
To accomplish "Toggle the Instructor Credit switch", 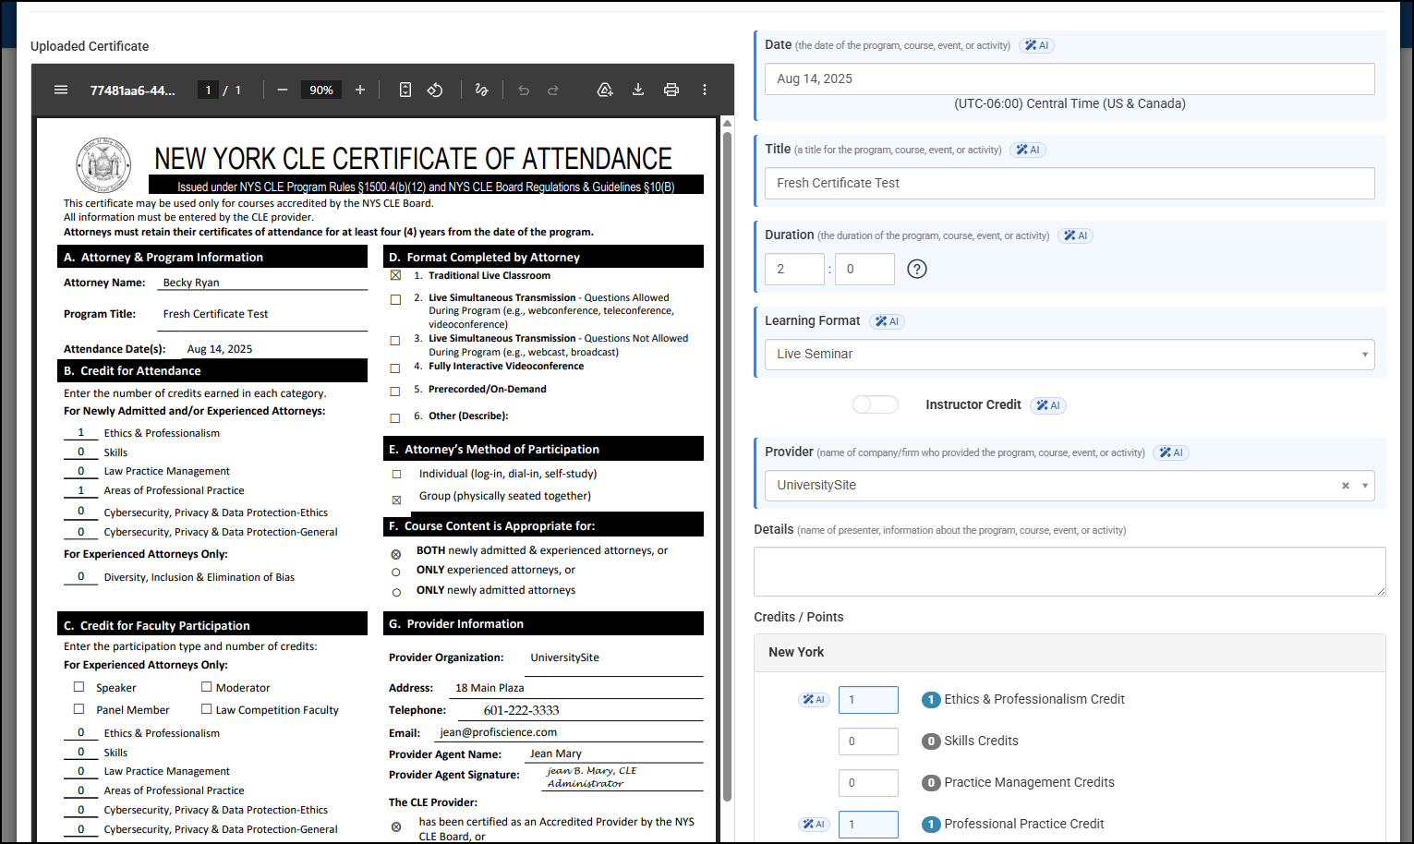I will 875,404.
